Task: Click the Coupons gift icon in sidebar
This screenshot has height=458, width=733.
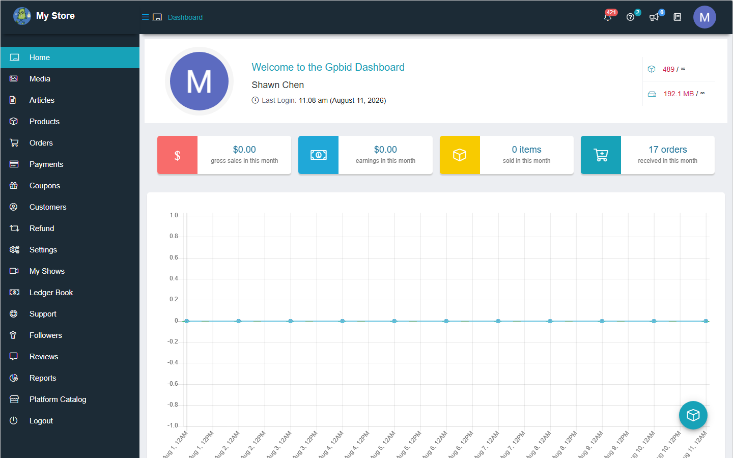Action: click(x=14, y=186)
